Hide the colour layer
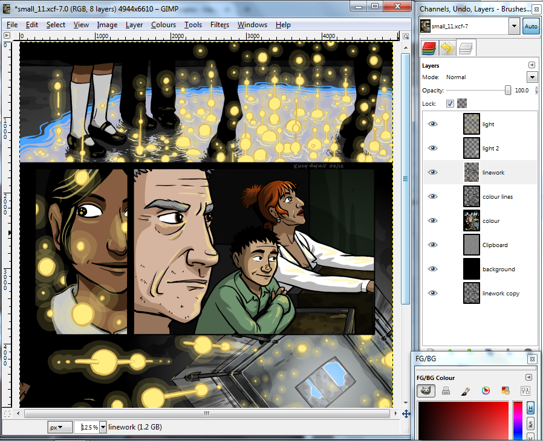 click(x=432, y=221)
